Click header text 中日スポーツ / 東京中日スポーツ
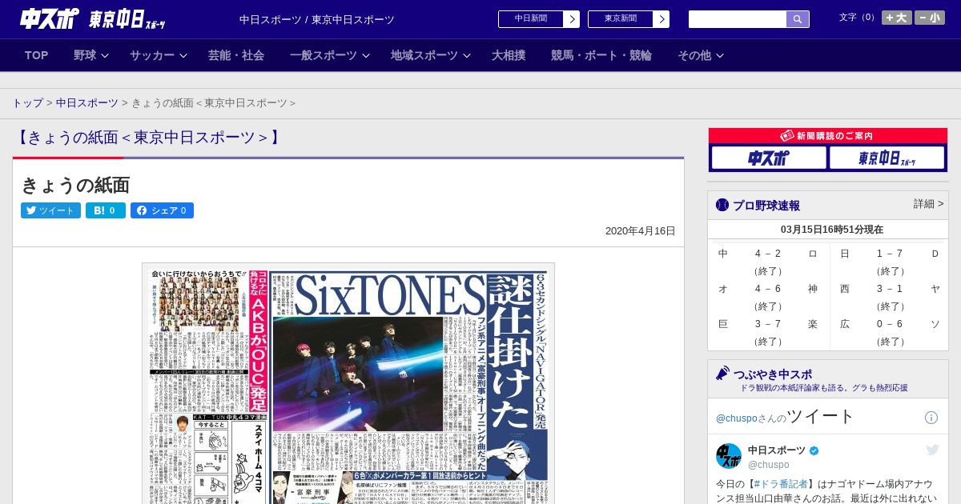 pos(317,19)
